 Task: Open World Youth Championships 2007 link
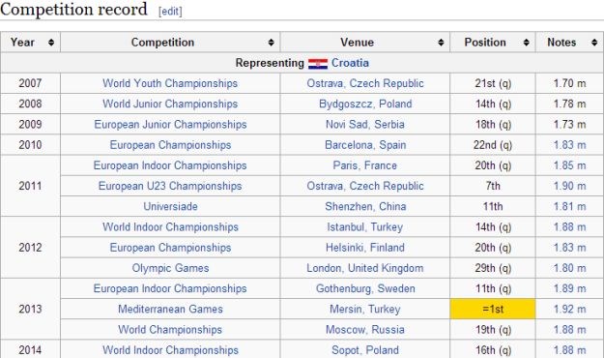(x=170, y=83)
